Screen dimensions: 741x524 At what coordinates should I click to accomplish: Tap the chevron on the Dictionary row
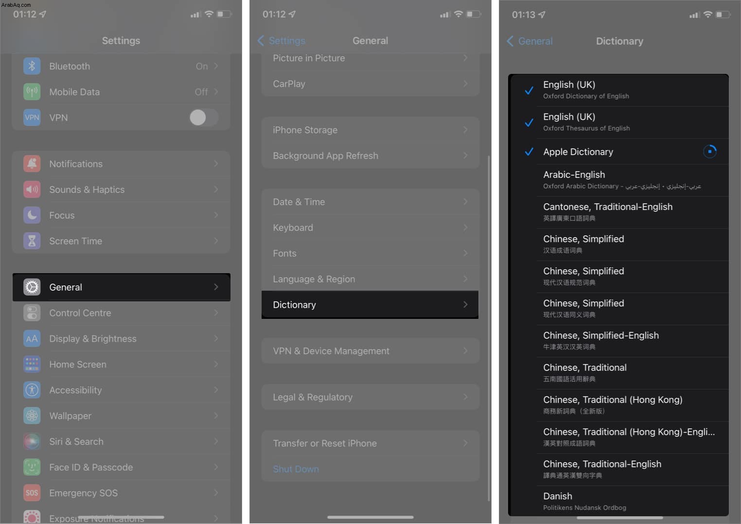[x=465, y=305]
